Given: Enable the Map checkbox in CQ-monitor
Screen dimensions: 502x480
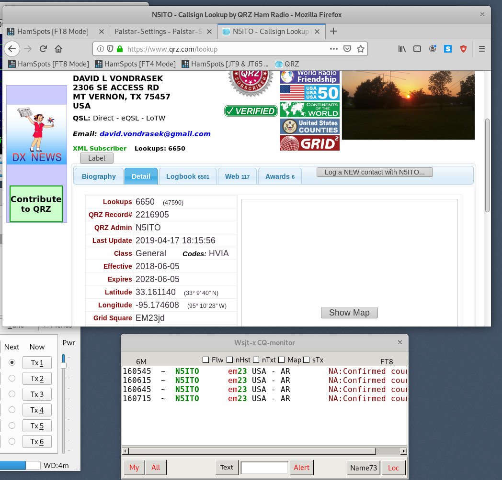Looking at the screenshot, I should click(281, 360).
